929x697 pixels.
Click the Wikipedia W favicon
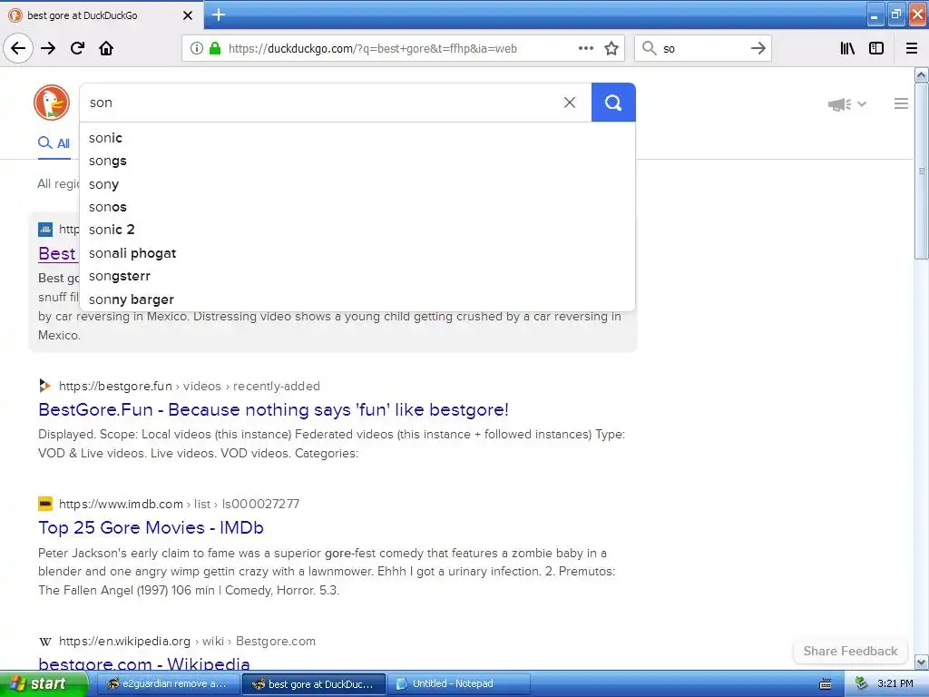click(x=45, y=642)
